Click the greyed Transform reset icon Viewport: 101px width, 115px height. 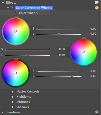coord(97,112)
